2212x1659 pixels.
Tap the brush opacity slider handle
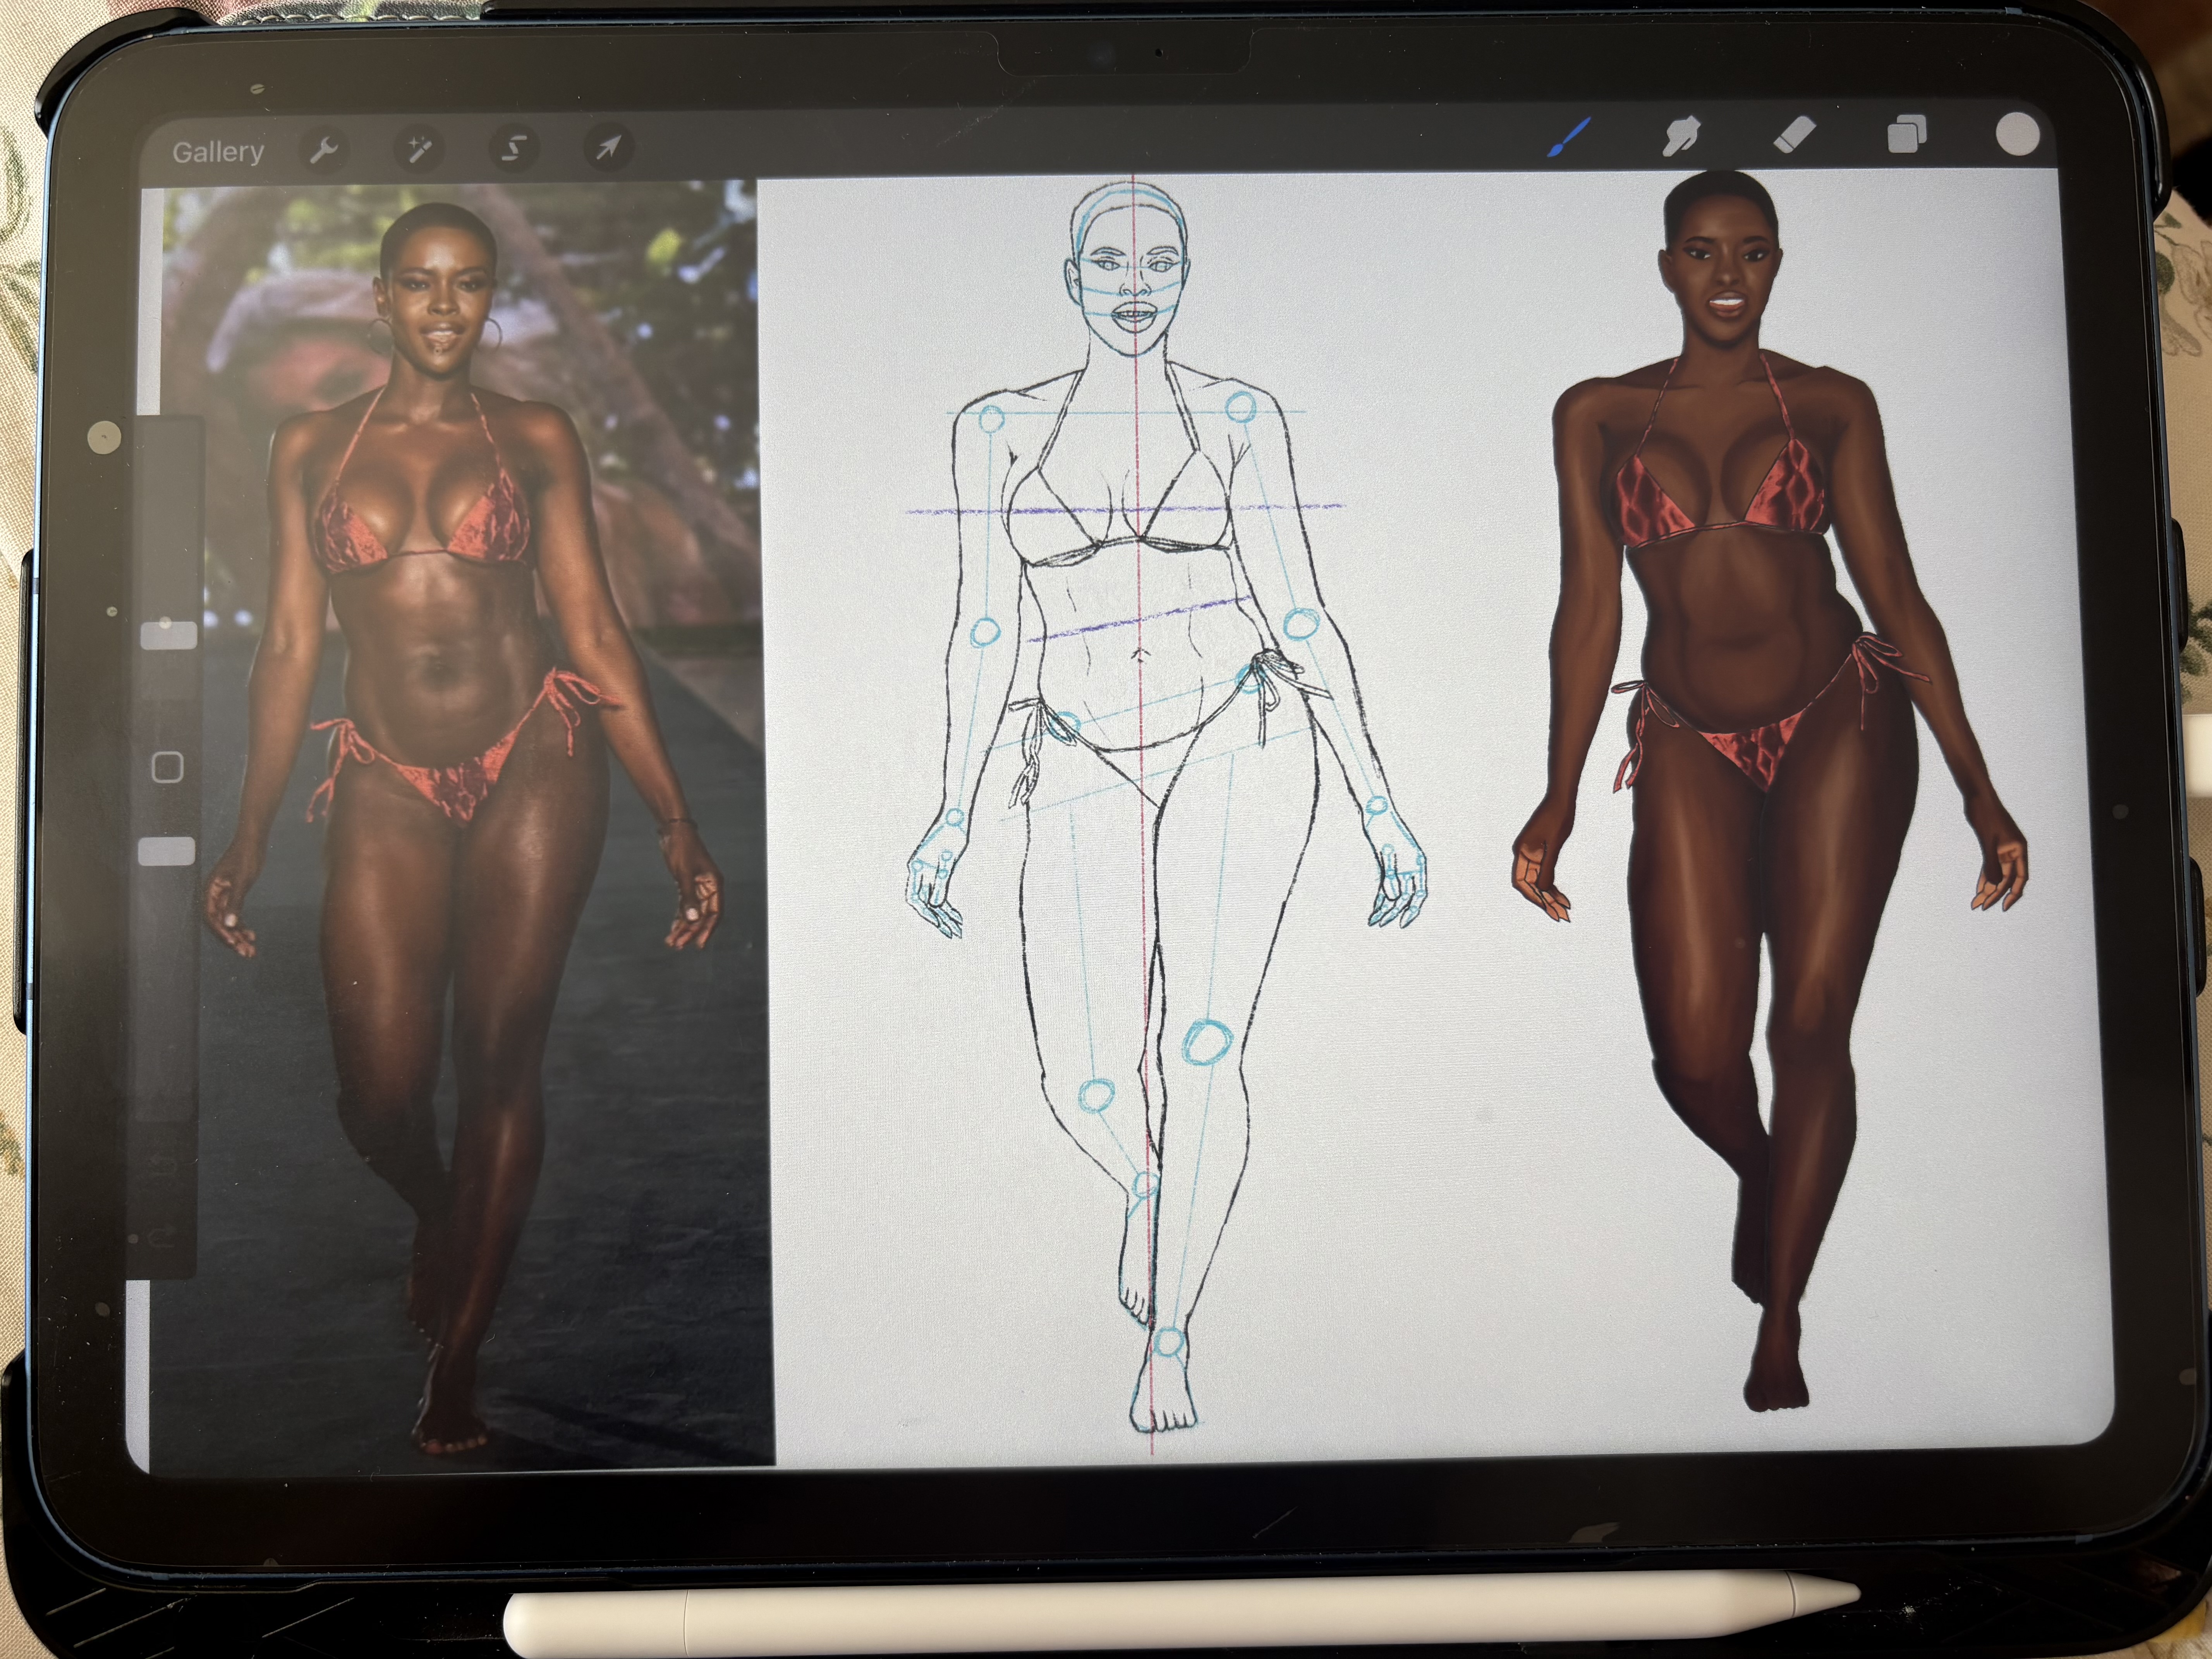coord(166,851)
